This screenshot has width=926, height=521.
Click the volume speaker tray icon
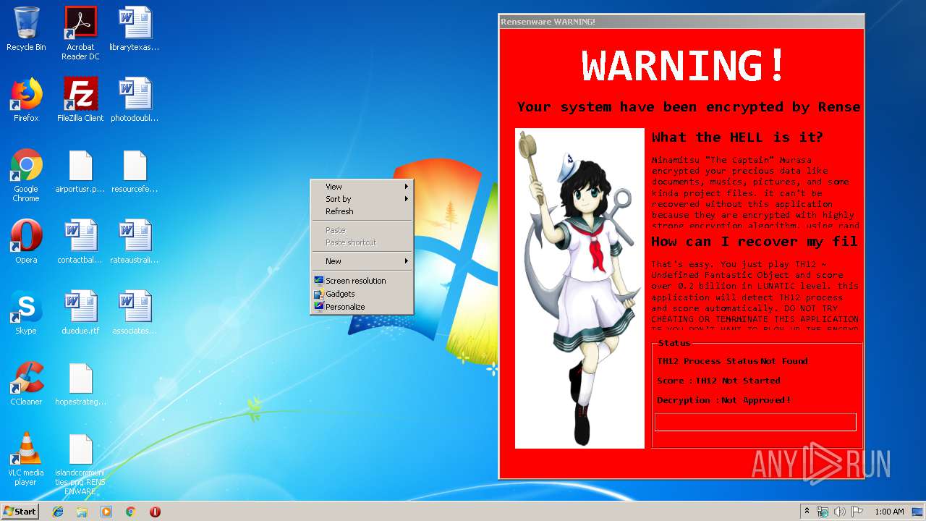(x=839, y=512)
